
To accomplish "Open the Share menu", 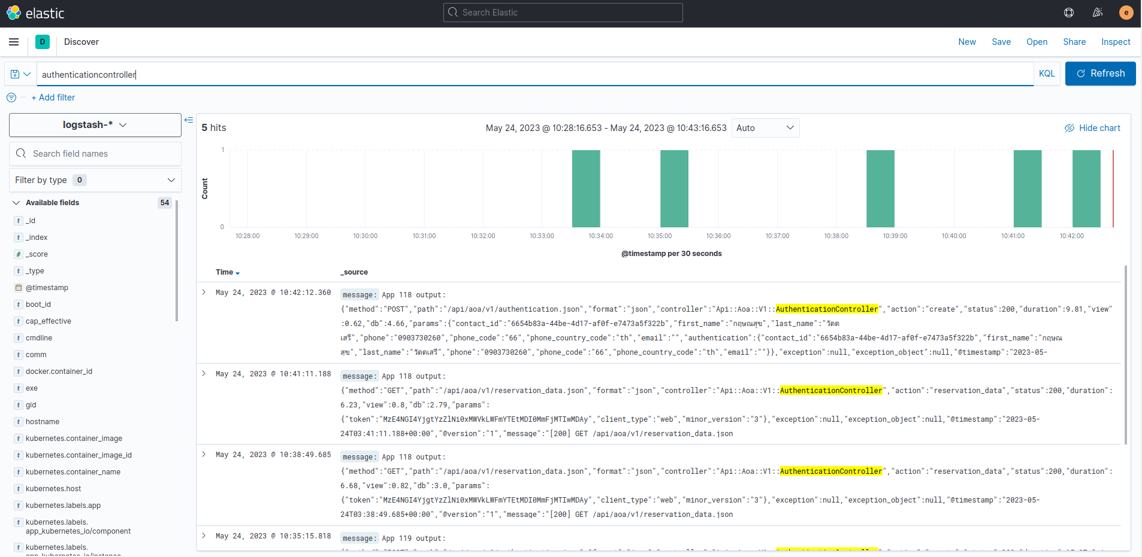I will pos(1074,42).
